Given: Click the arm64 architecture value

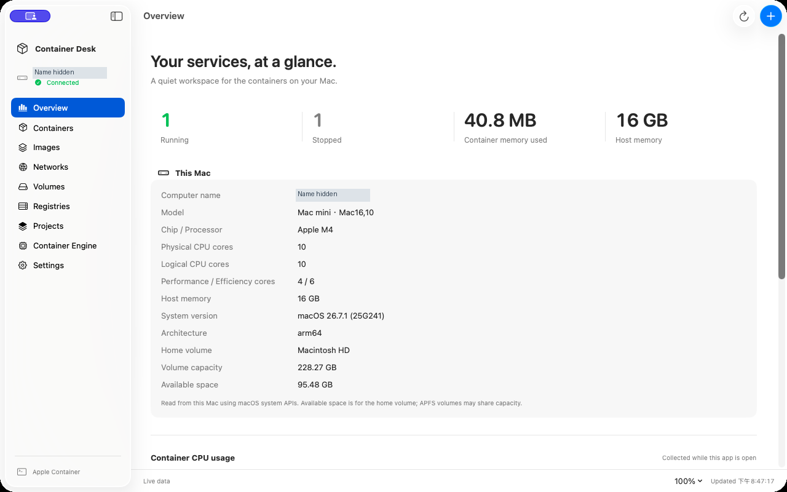Looking at the screenshot, I should tap(310, 333).
